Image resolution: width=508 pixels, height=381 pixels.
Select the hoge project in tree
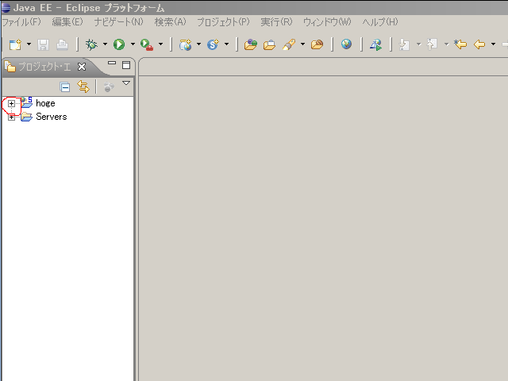click(45, 103)
